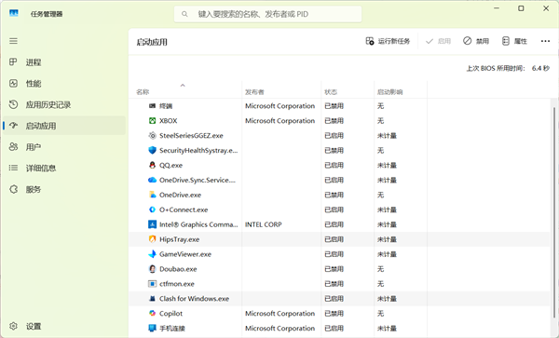
Task: Click 已启用 status of QQ.exe
Action: point(334,165)
